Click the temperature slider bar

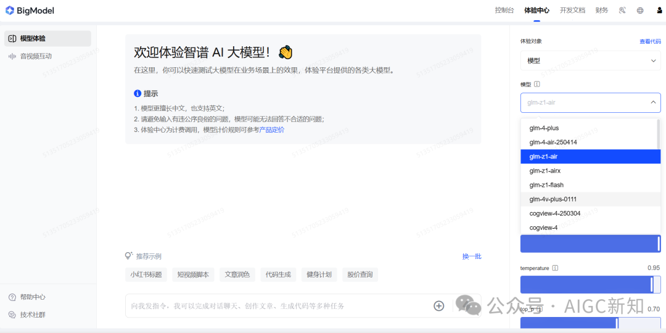pos(590,284)
